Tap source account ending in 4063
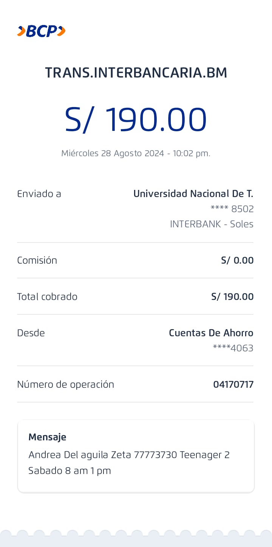Viewport: 272px width, 547px height. point(233,348)
